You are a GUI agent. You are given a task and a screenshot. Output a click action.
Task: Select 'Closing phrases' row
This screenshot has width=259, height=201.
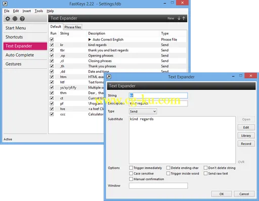click(x=118, y=61)
